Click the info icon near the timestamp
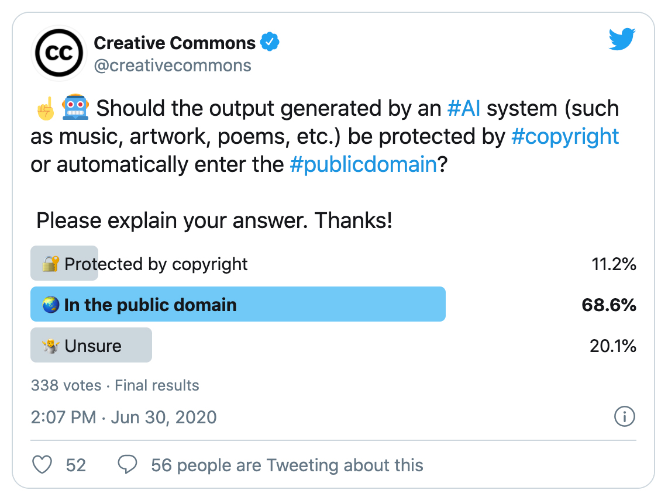This screenshot has width=668, height=504. click(x=624, y=417)
